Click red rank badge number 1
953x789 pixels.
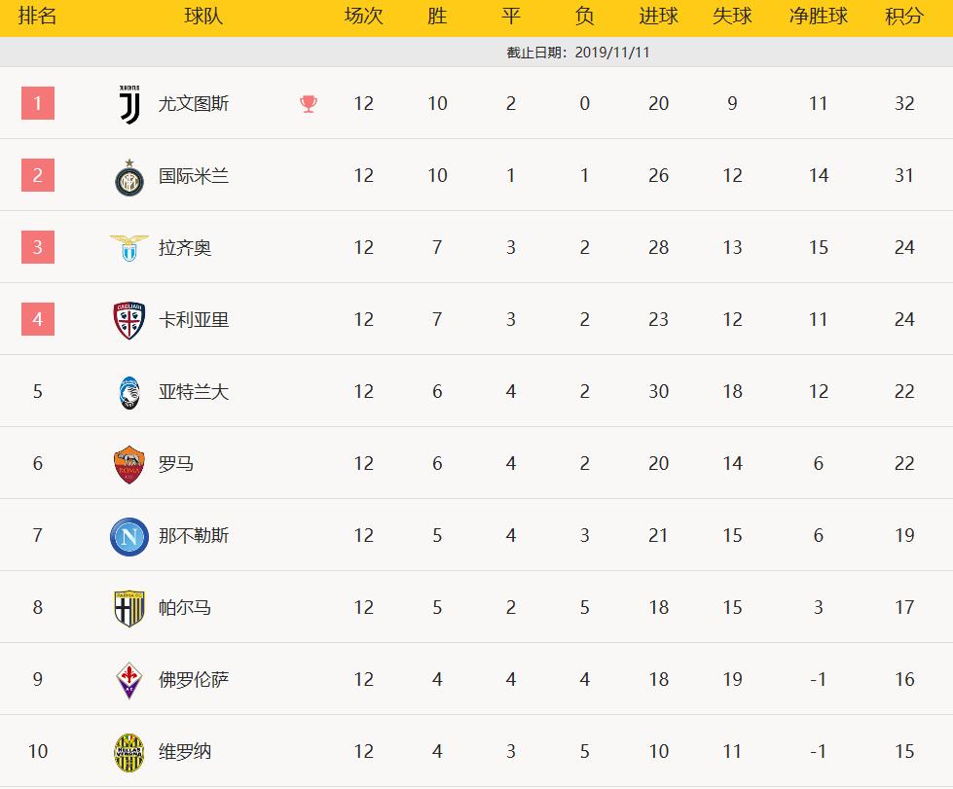pyautogui.click(x=38, y=103)
